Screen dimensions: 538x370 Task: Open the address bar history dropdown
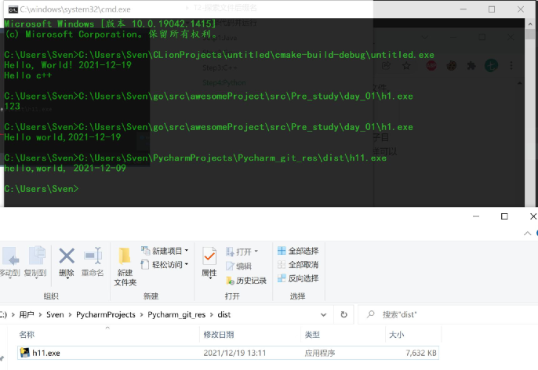323,314
